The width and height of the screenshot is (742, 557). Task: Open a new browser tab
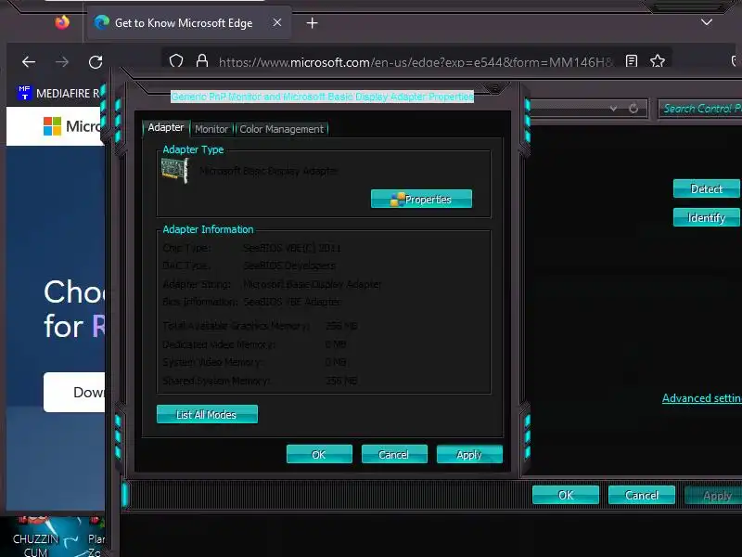point(312,22)
